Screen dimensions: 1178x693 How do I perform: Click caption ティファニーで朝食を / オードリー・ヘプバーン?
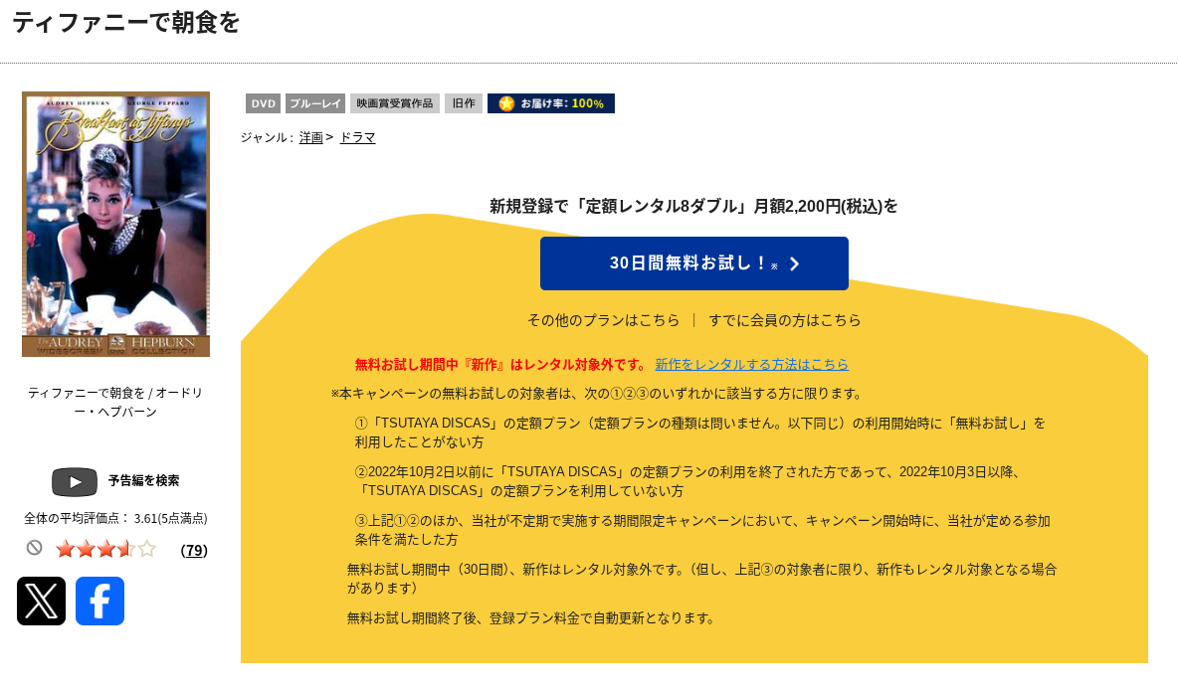(115, 403)
